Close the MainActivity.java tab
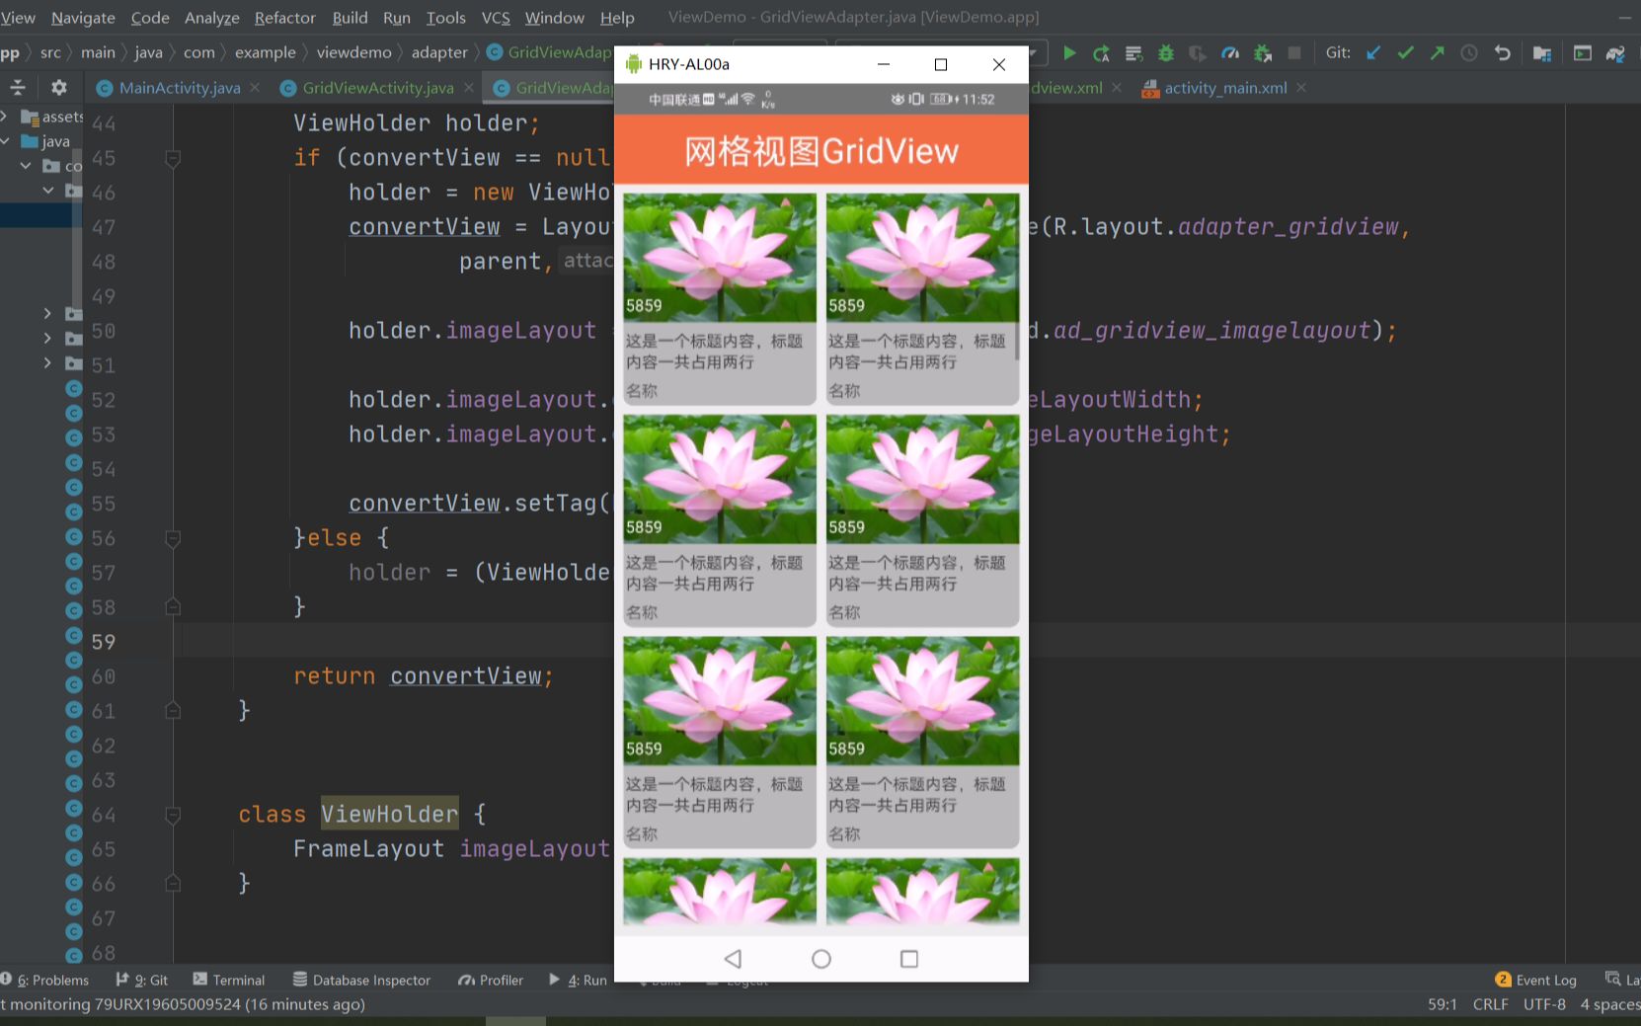The image size is (1641, 1026). pyautogui.click(x=255, y=88)
